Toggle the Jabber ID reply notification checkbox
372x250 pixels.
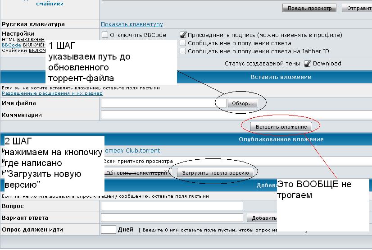(x=183, y=51)
